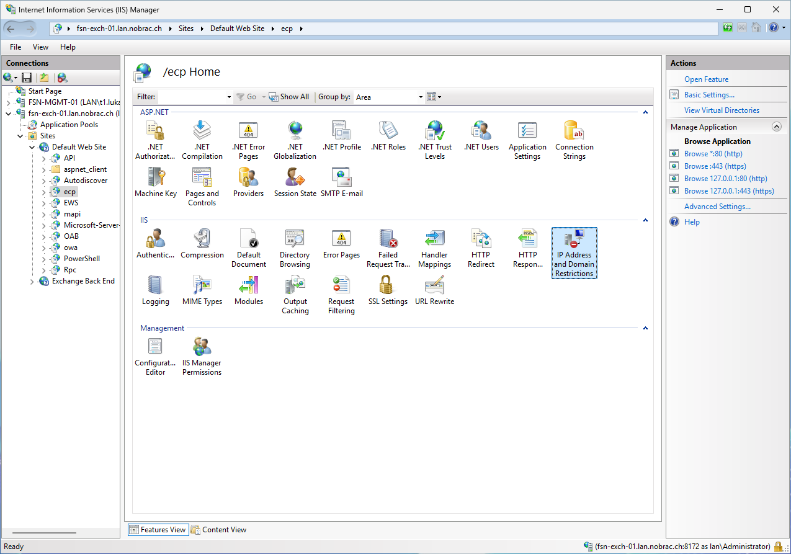Viewport: 791px width, 554px height.
Task: Collapse the IIS group section
Action: [x=645, y=220]
